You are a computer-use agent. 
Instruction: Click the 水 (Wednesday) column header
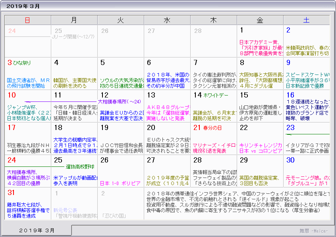(x=167, y=20)
